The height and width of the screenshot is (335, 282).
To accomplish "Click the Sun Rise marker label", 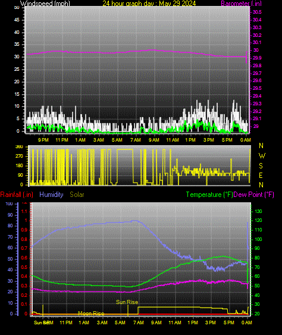I will 127,302.
